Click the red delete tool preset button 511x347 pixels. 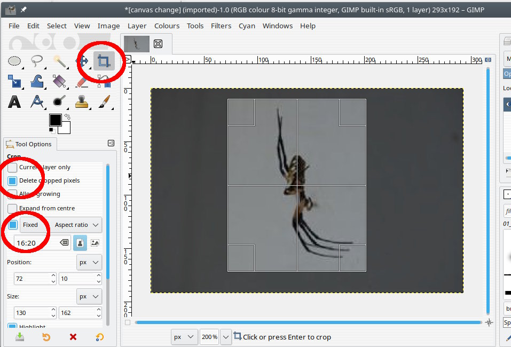(x=73, y=337)
